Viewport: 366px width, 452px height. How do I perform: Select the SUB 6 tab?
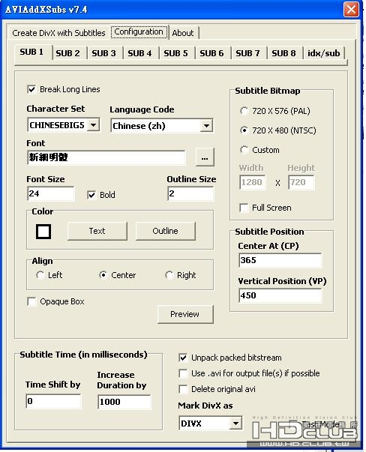pos(211,53)
